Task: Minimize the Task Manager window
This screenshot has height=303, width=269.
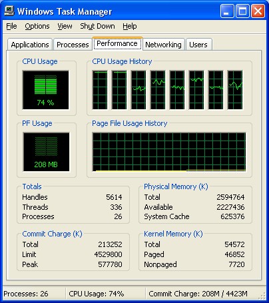Action: point(227,11)
